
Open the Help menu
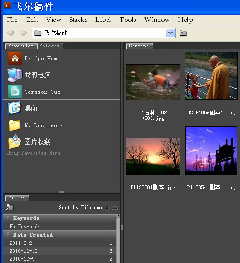pos(185,20)
